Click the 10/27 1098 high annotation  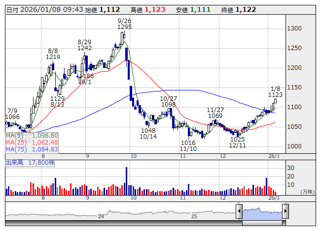click(x=168, y=101)
